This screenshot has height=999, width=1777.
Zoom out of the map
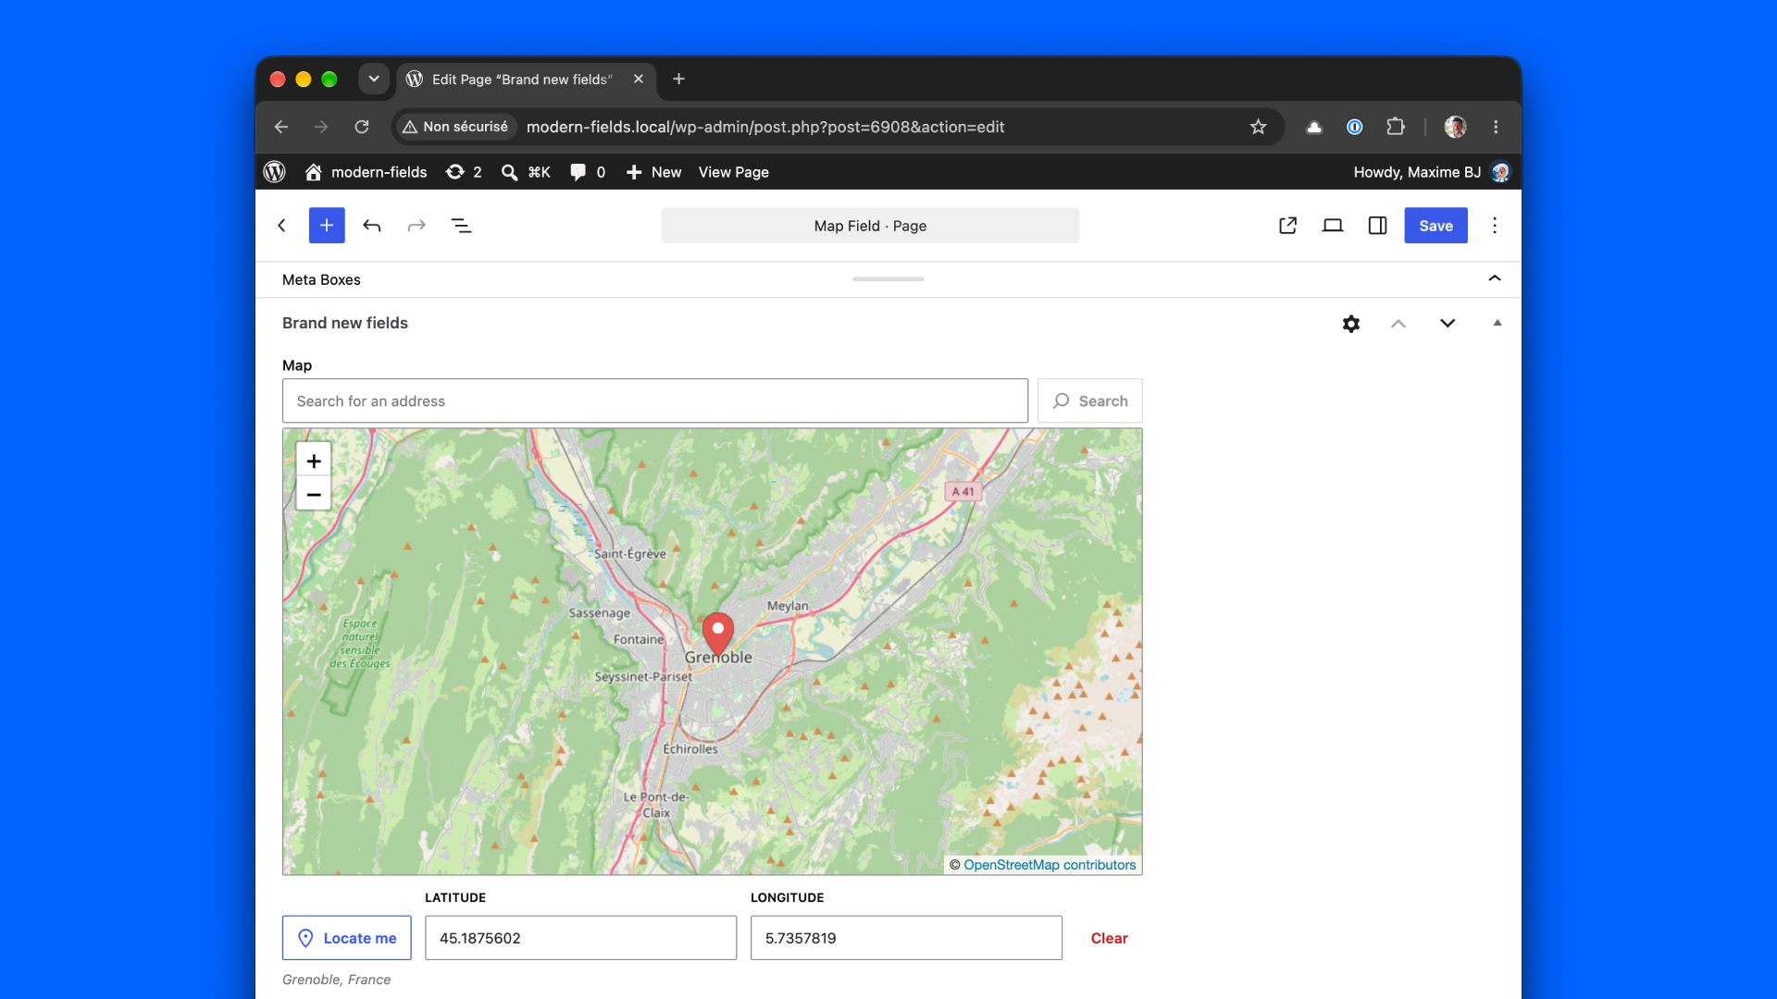314,495
